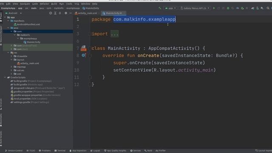
Task: Open the Profiler tool window
Action: [161, 150]
